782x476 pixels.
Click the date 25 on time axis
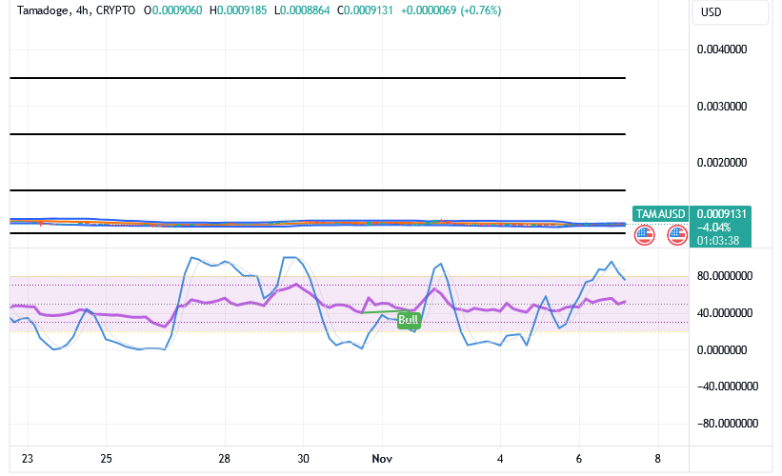[107, 459]
